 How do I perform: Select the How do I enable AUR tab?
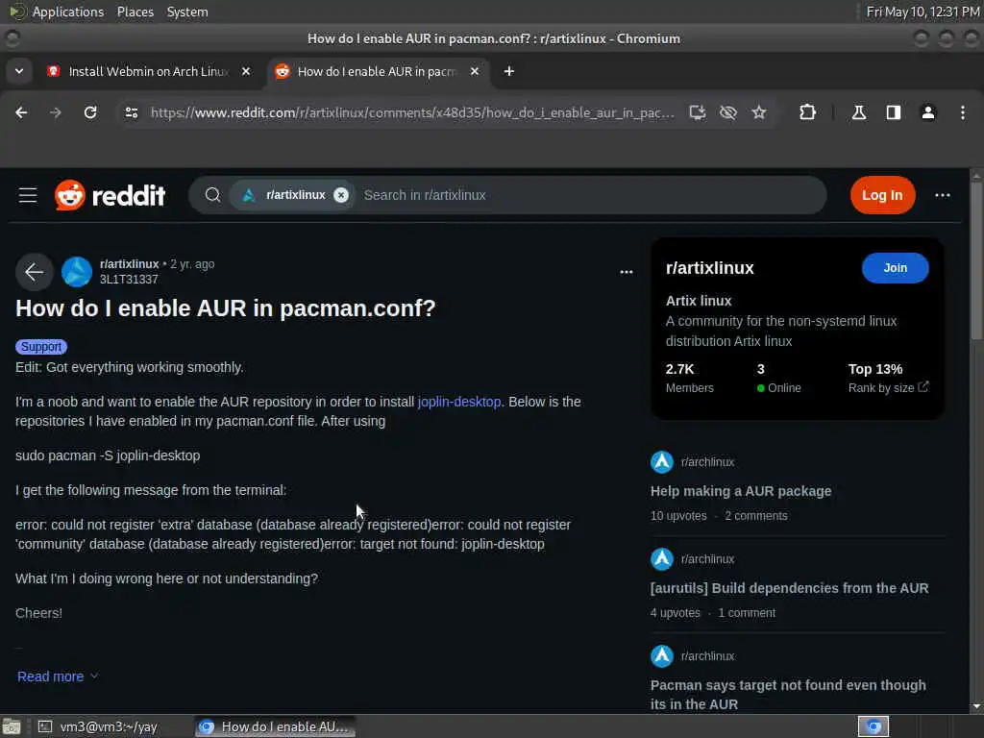coord(377,71)
